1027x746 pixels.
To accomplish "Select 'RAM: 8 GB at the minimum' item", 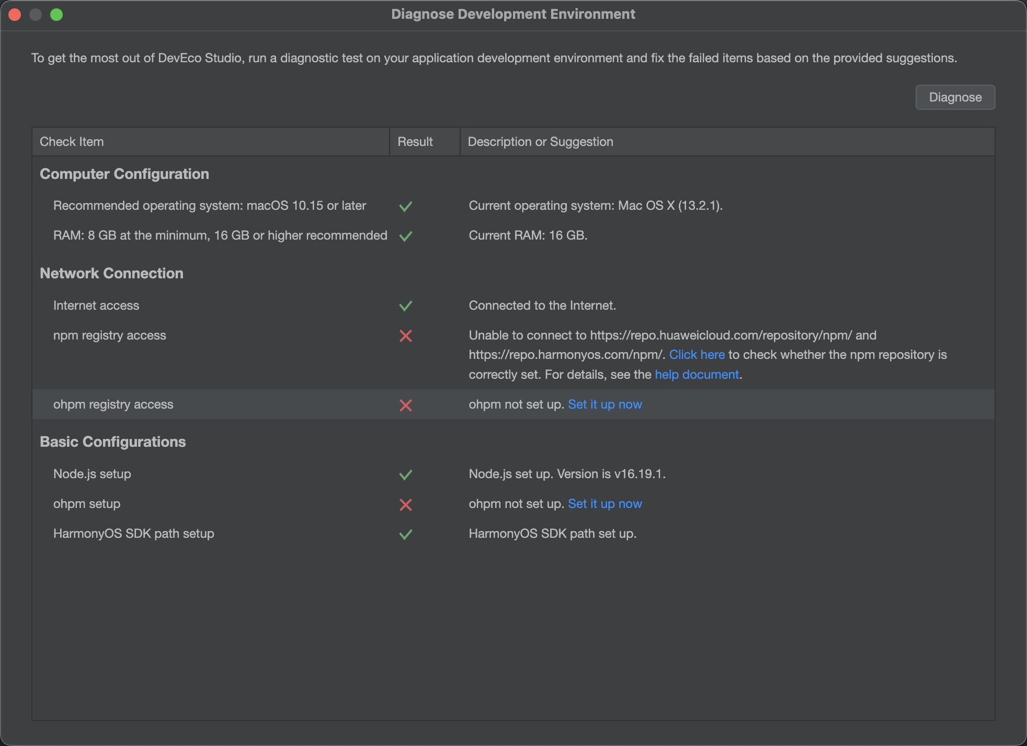I will pyautogui.click(x=220, y=235).
